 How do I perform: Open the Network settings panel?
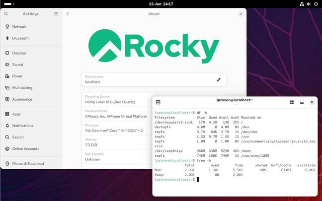[31, 26]
